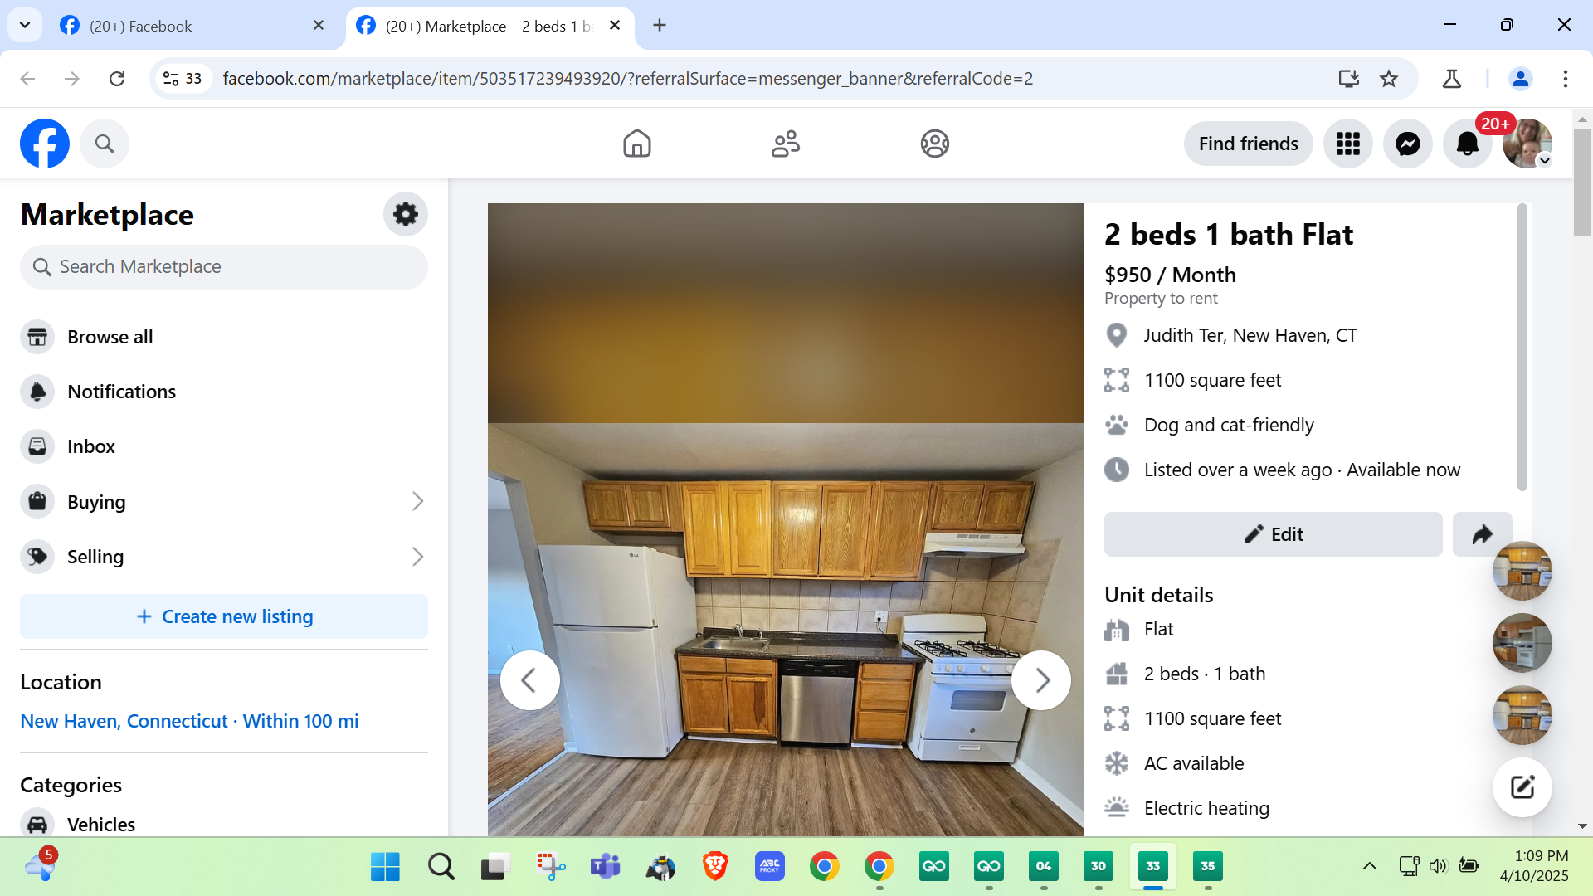The image size is (1593, 896).
Task: Click the Facebook search magnifier icon
Action: pos(105,144)
